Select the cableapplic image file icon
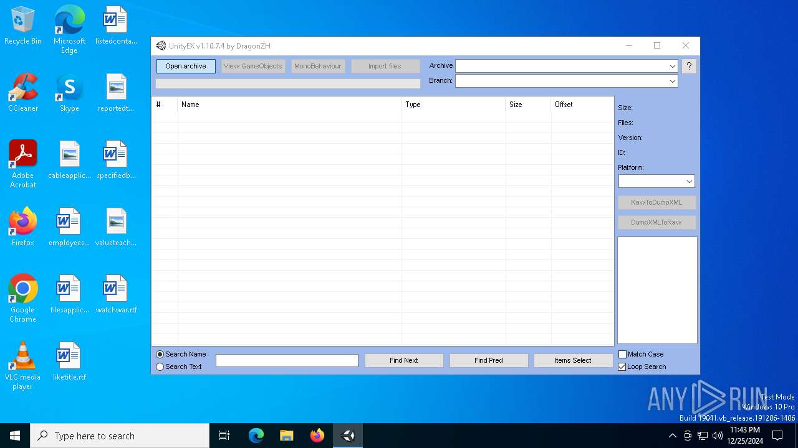The width and height of the screenshot is (798, 448). pos(69,161)
